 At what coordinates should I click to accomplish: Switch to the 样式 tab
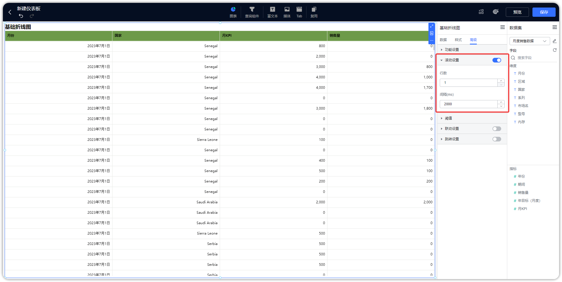coord(458,40)
